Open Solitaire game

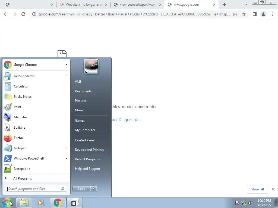pyautogui.click(x=36, y=128)
